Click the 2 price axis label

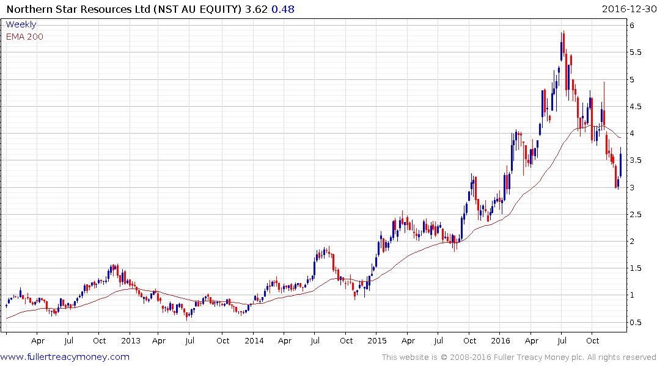click(x=632, y=242)
